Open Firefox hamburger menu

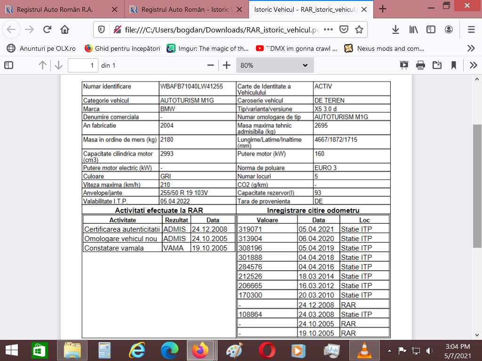coord(471,30)
